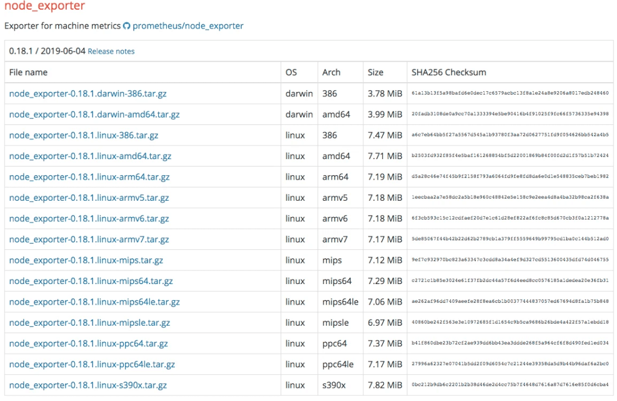Download node_exporter-0.18.1.linux-armv6.tar.gz

pyautogui.click(x=89, y=218)
